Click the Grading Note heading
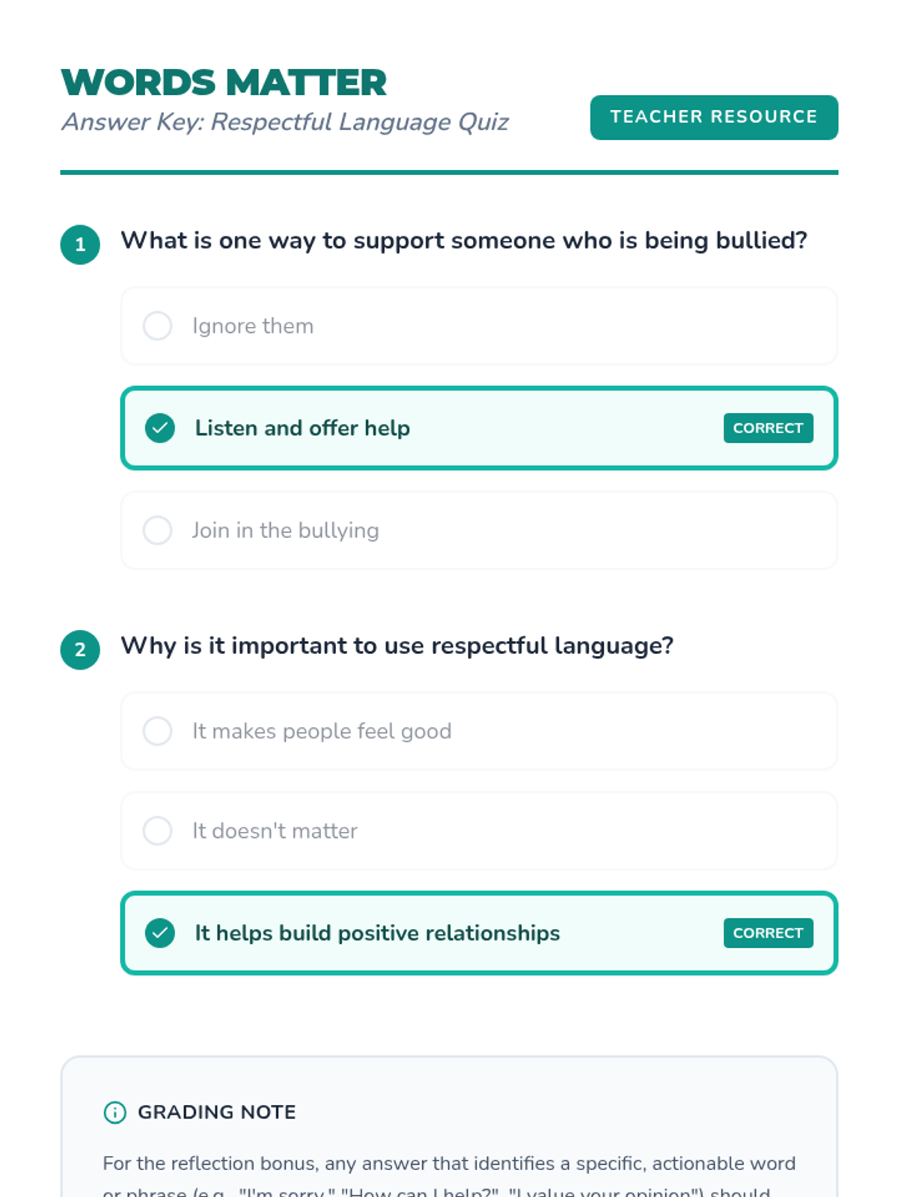 (x=216, y=1112)
